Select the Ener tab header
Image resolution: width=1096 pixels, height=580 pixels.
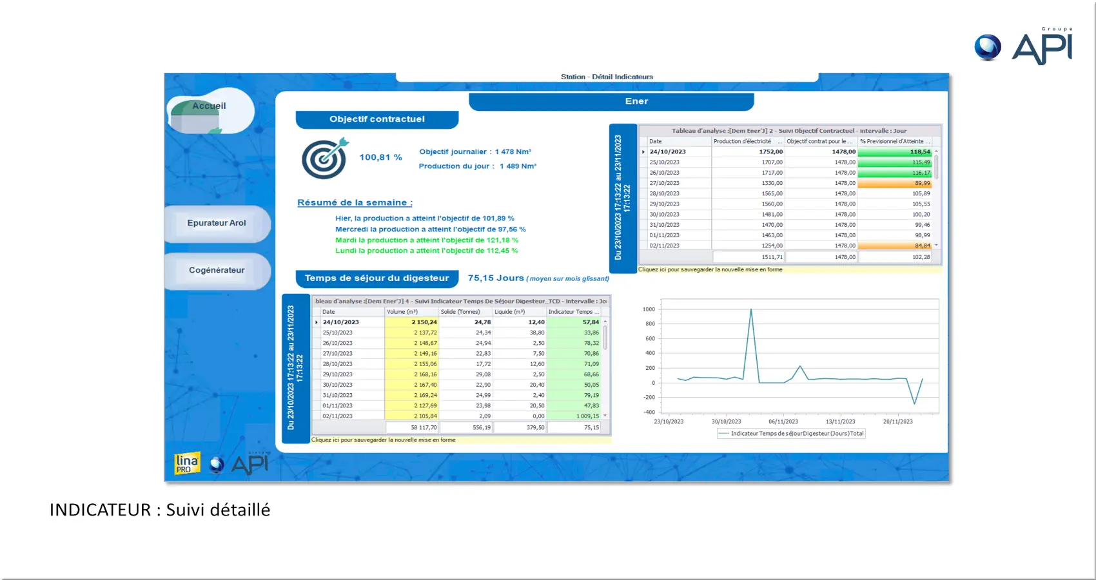tap(611, 101)
